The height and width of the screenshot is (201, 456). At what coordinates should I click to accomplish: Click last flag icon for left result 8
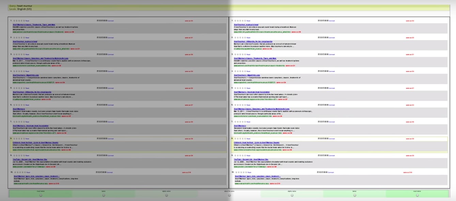pos(107,139)
